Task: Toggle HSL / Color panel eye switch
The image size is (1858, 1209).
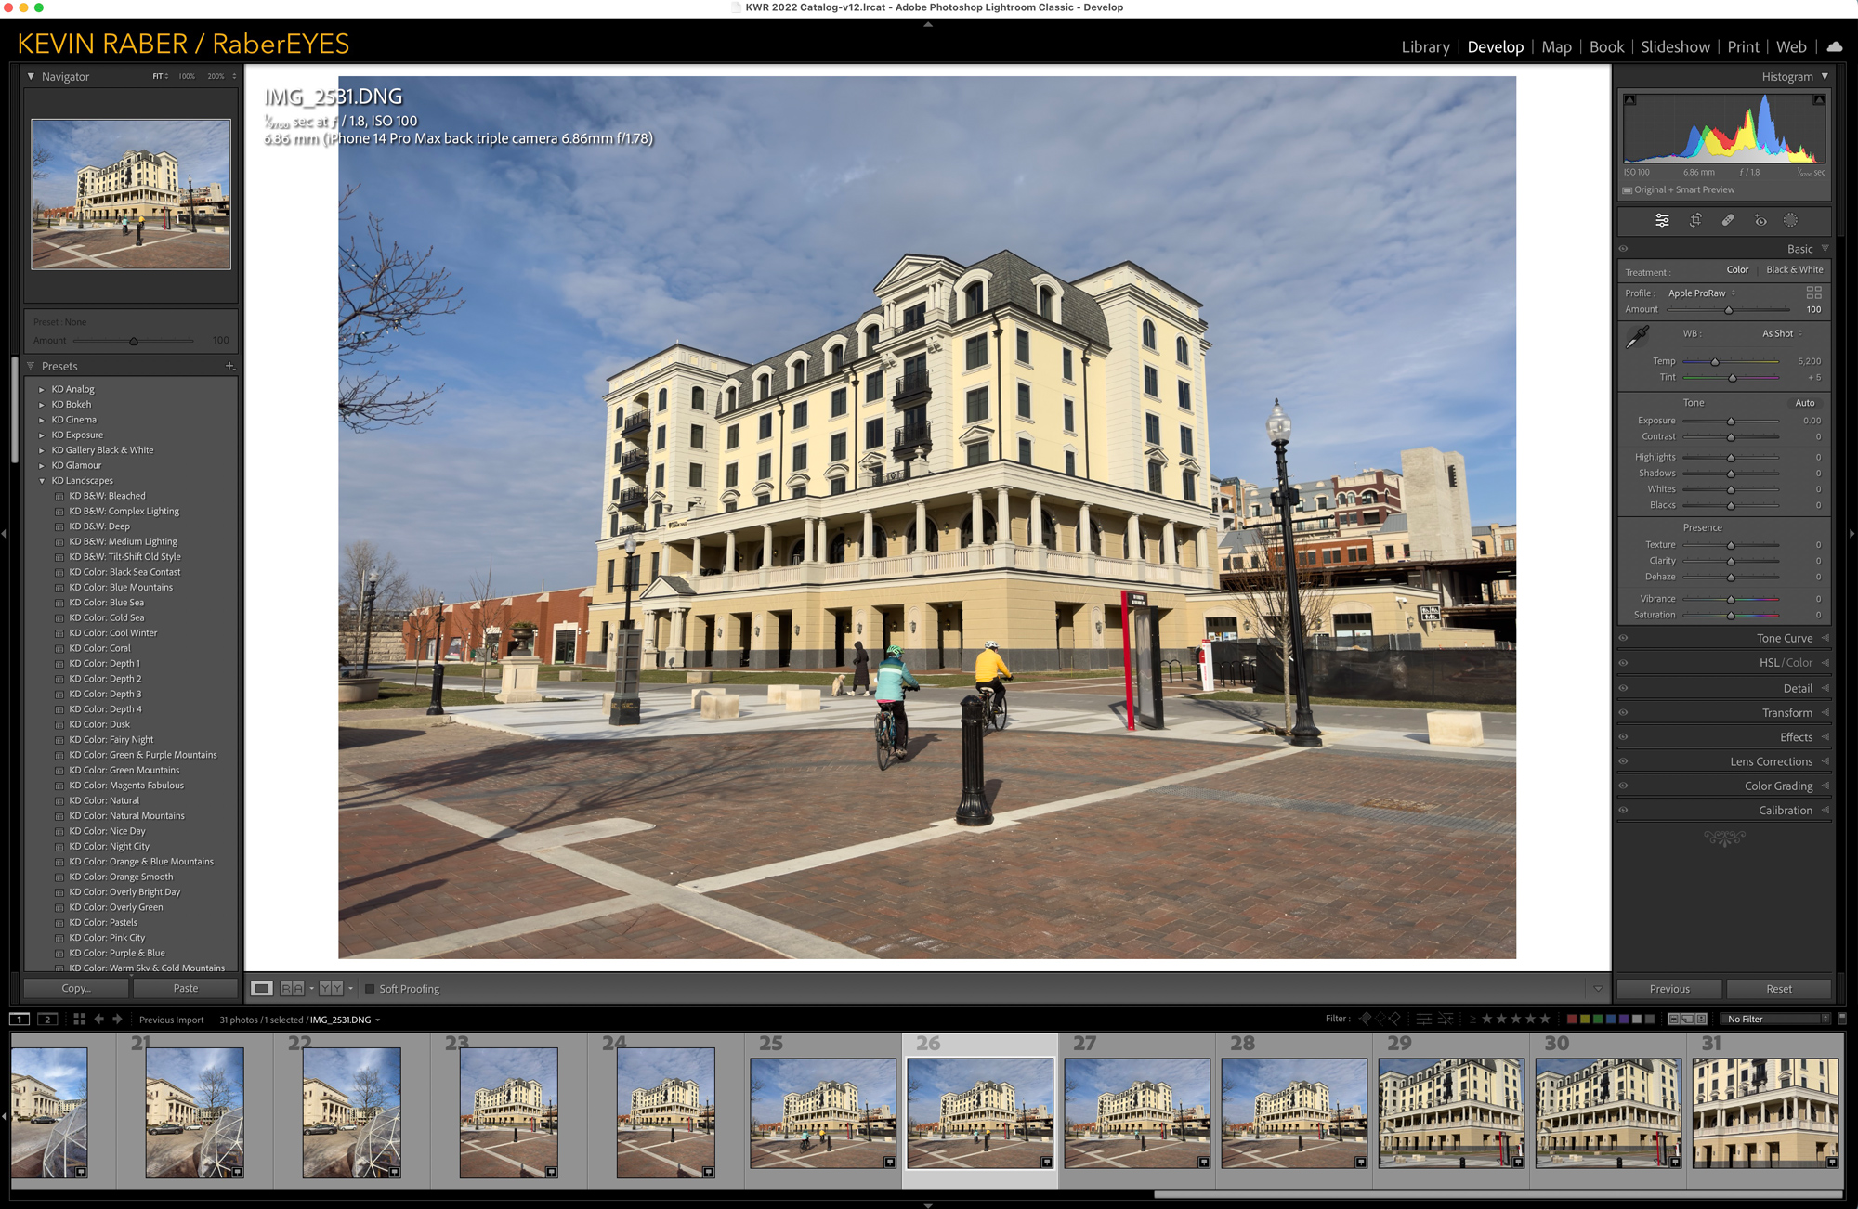Action: pyautogui.click(x=1624, y=663)
